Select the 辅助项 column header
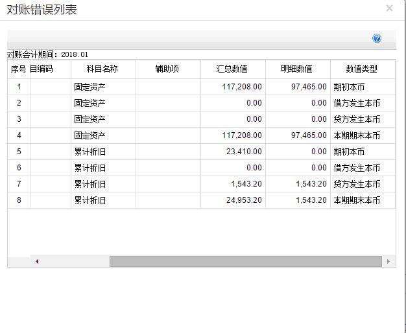The width and height of the screenshot is (406, 333). tap(167, 69)
